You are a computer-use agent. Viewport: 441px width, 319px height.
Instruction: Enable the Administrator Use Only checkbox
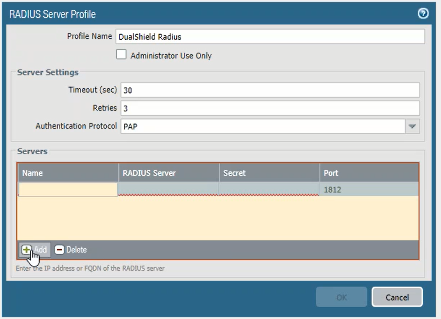[x=121, y=55]
